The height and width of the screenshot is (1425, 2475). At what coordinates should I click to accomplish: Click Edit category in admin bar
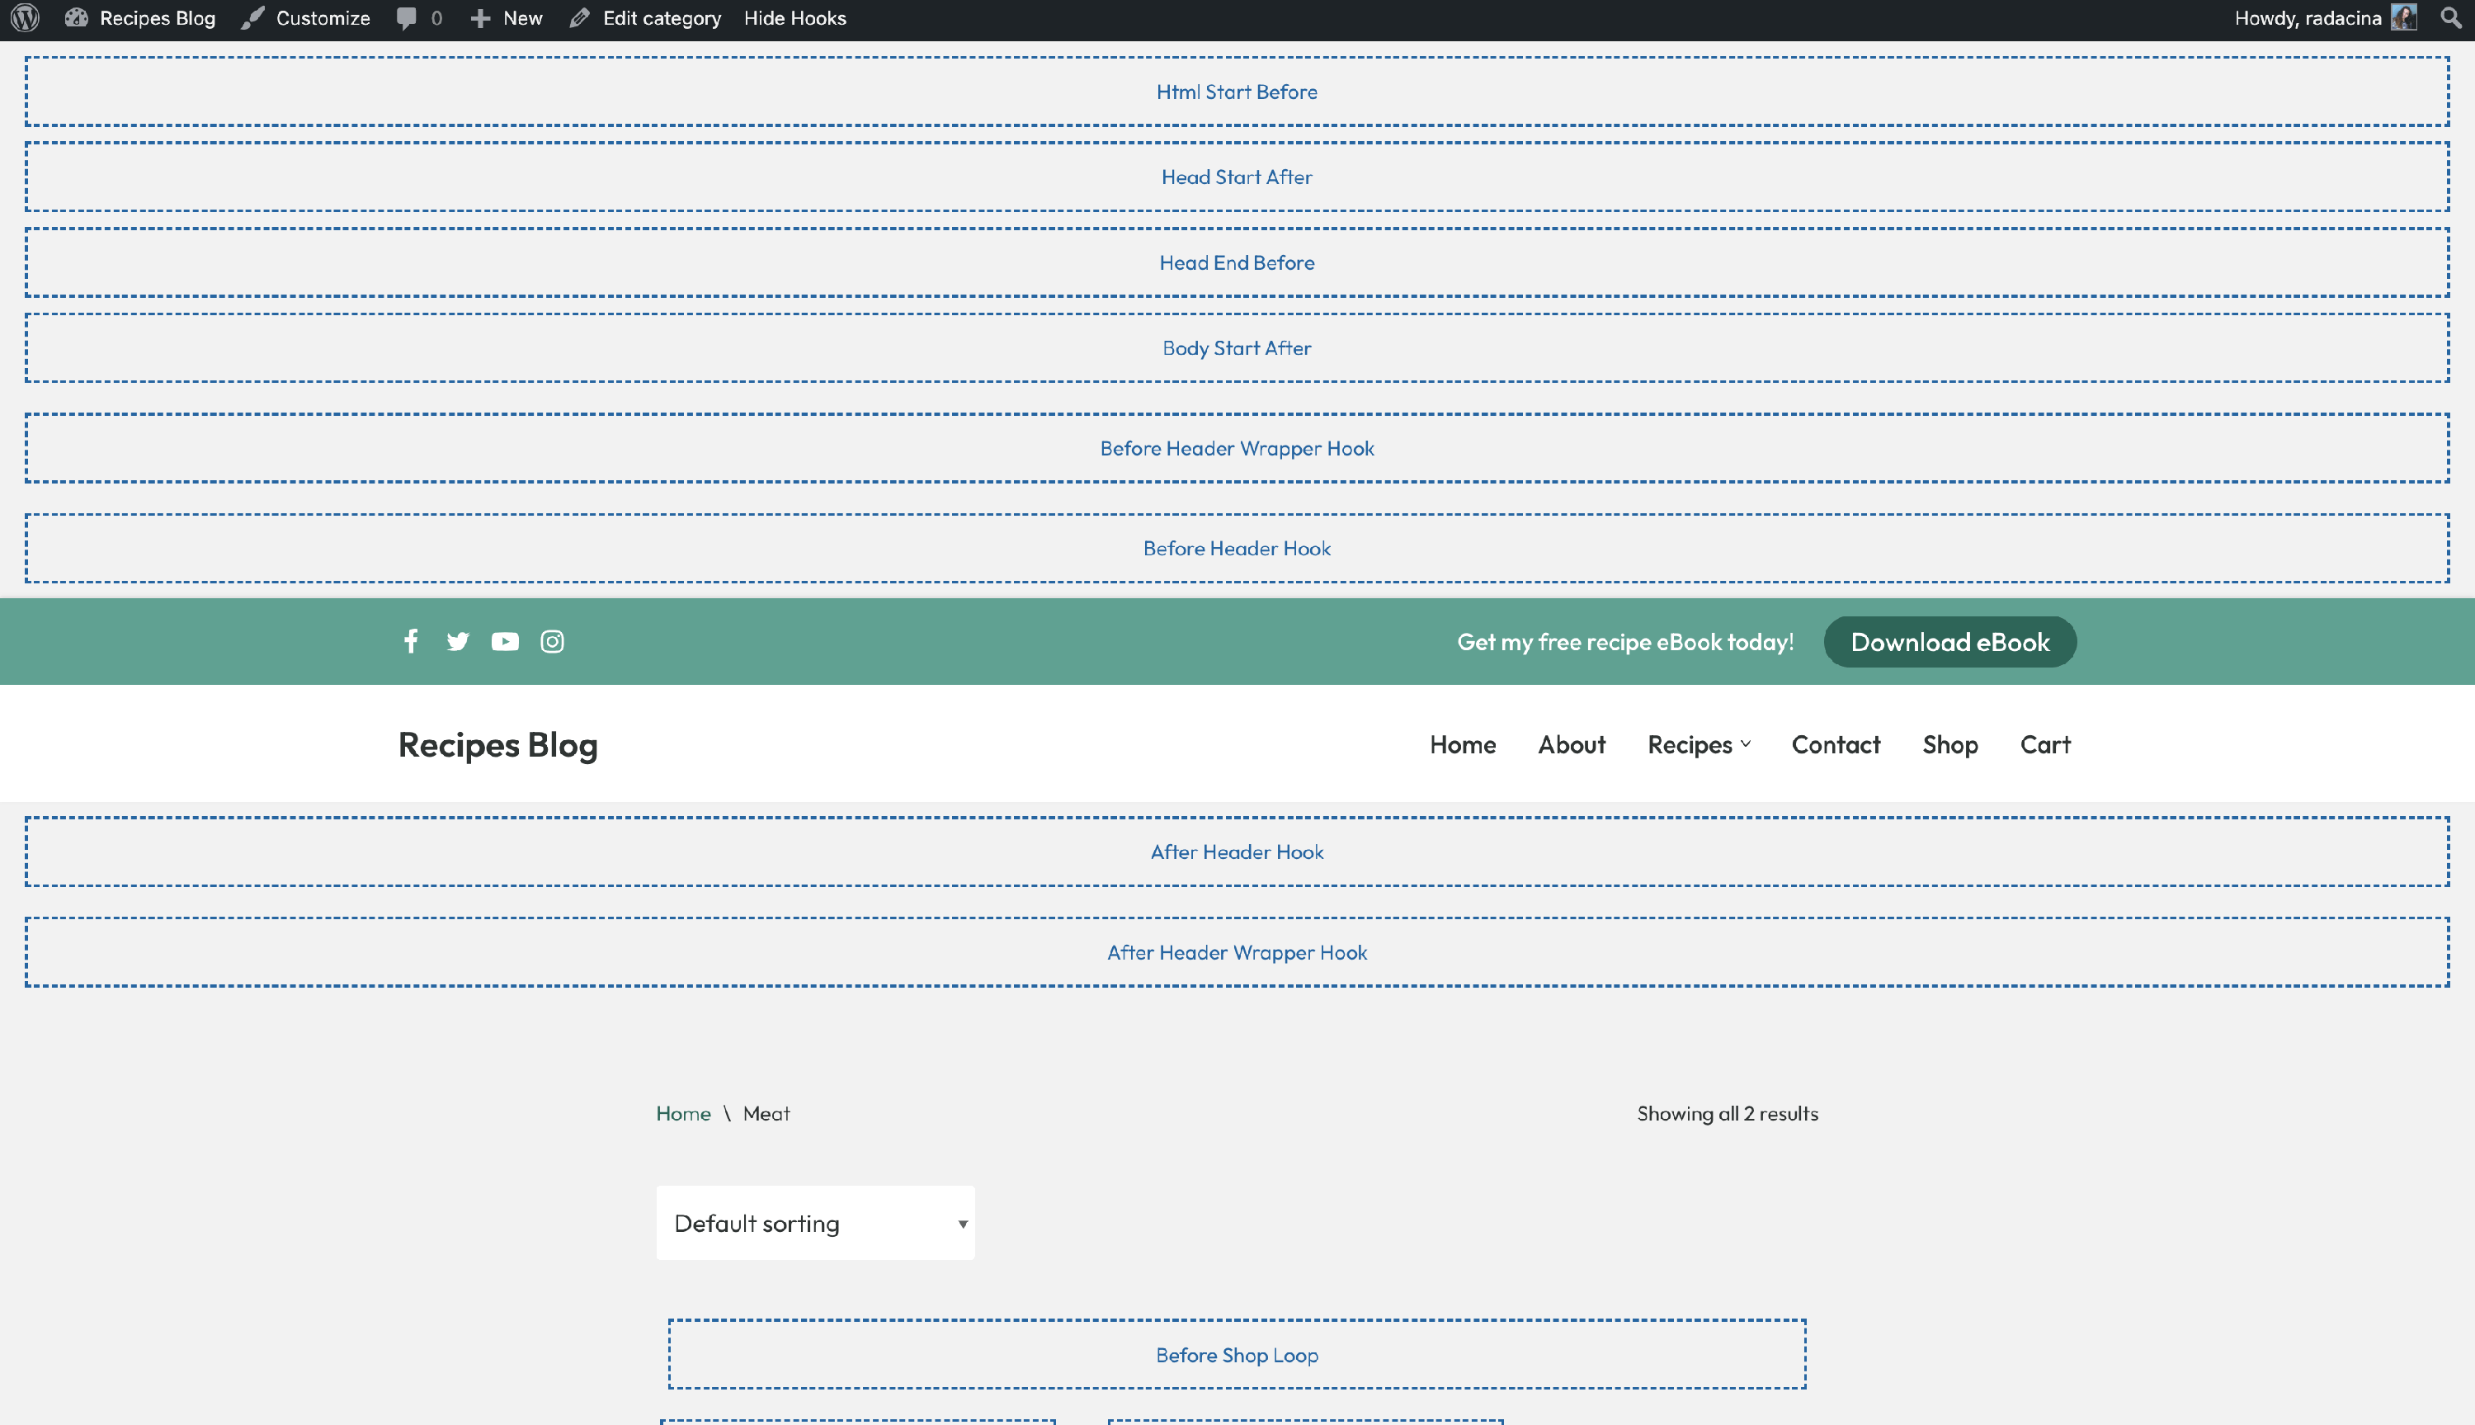[646, 17]
